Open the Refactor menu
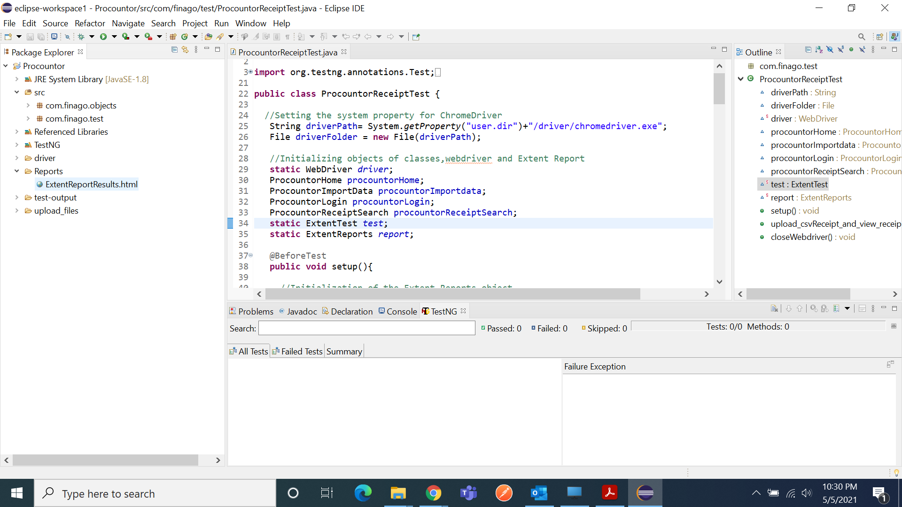 90,23
